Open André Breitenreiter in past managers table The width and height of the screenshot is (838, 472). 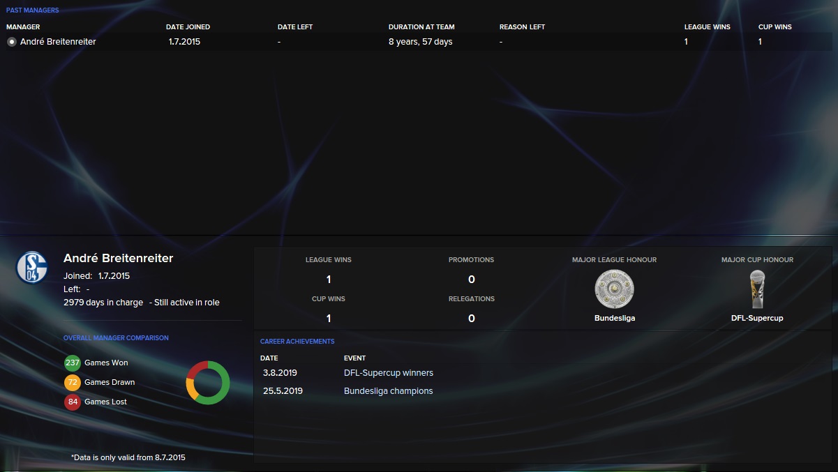(58, 42)
